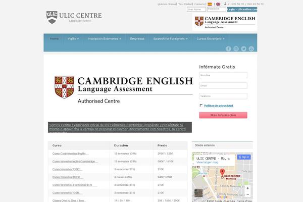303x202 pixels.
Task: Open Terms of Use on the map
Action: click(244, 201)
